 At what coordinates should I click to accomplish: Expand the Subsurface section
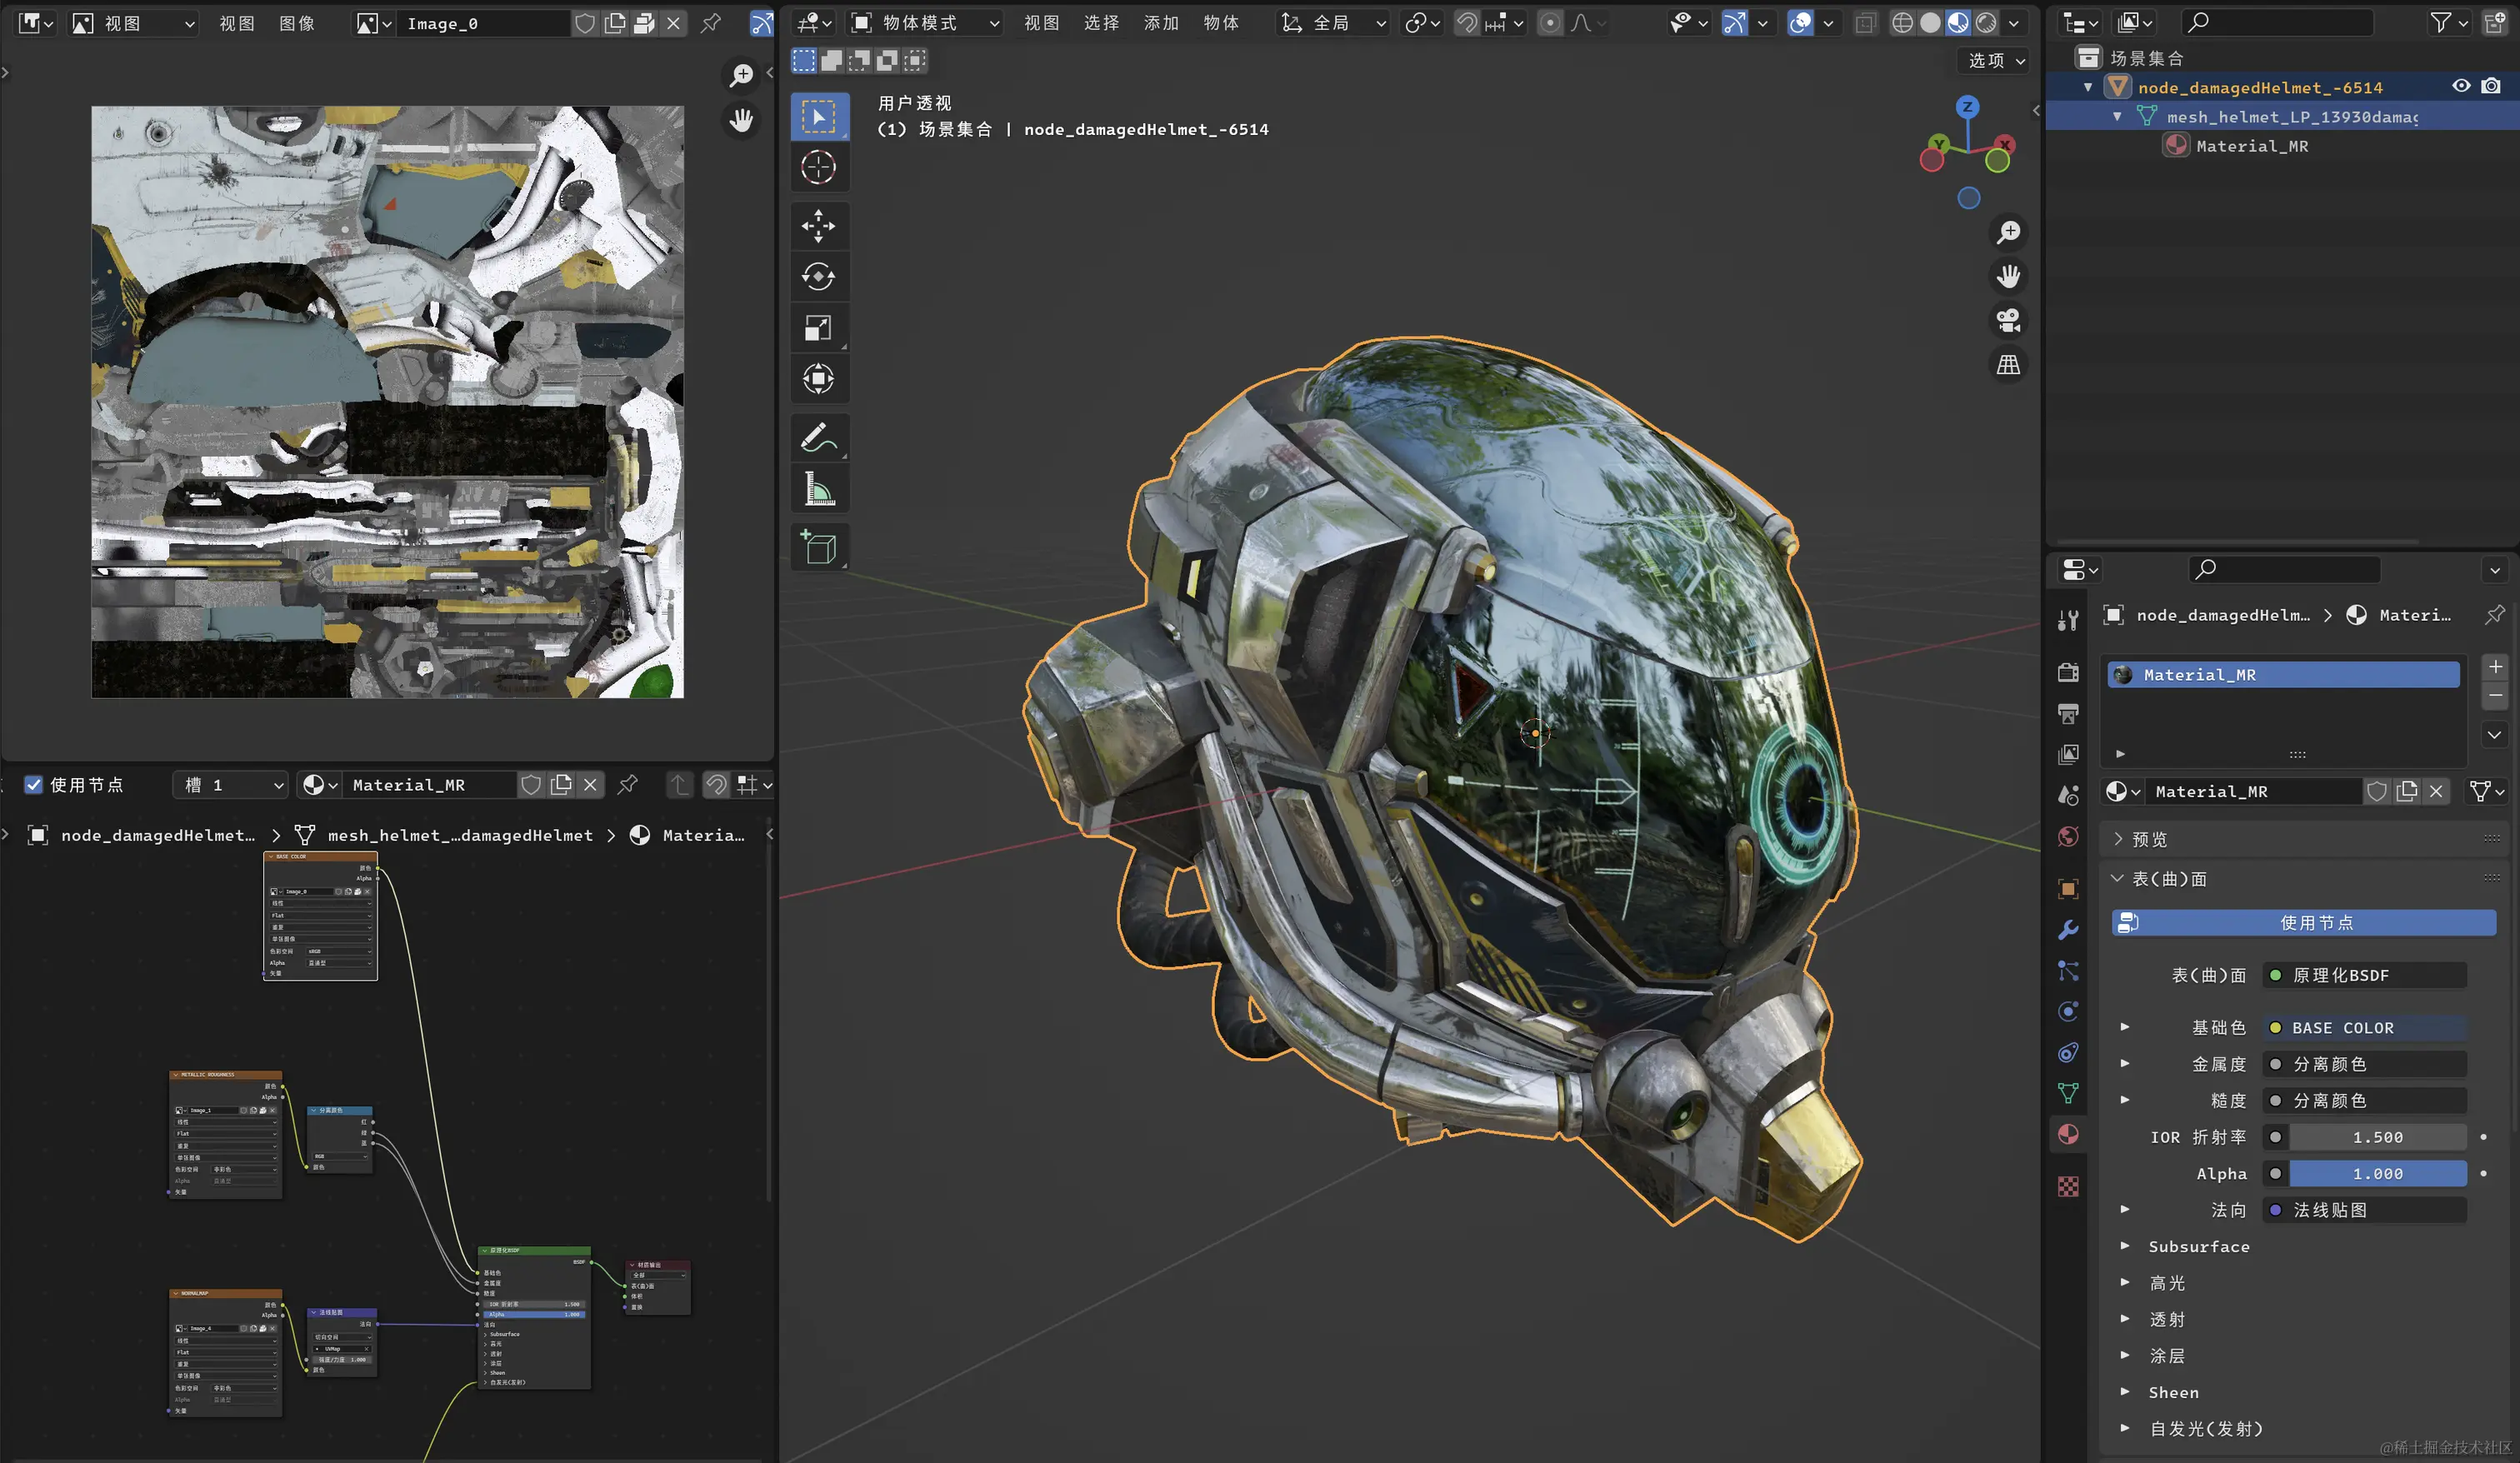[2198, 1246]
